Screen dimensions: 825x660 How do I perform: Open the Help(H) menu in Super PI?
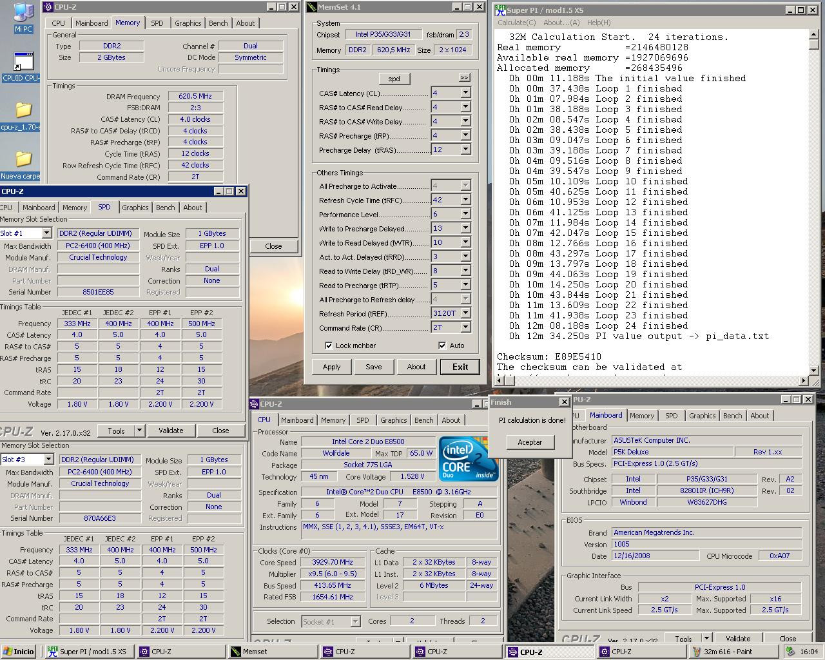pos(599,23)
